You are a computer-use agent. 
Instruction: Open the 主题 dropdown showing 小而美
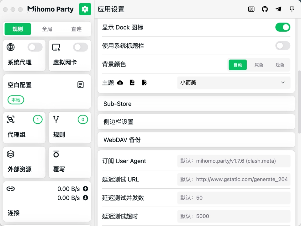coord(234,83)
